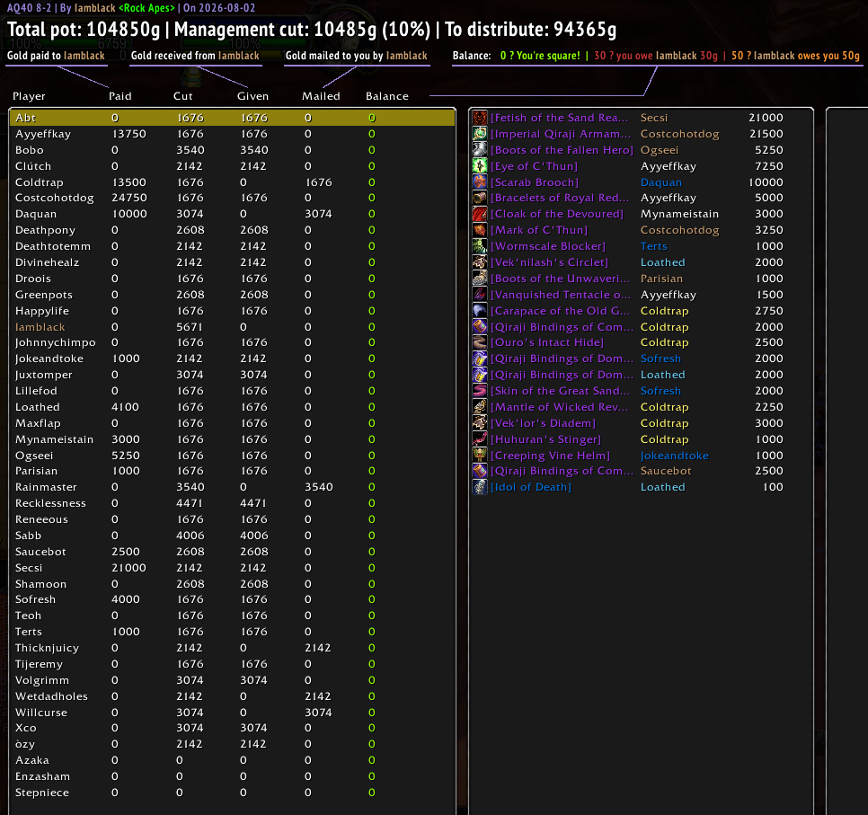
Task: Click buyer name Mynameistain in loot list
Action: 679,214
